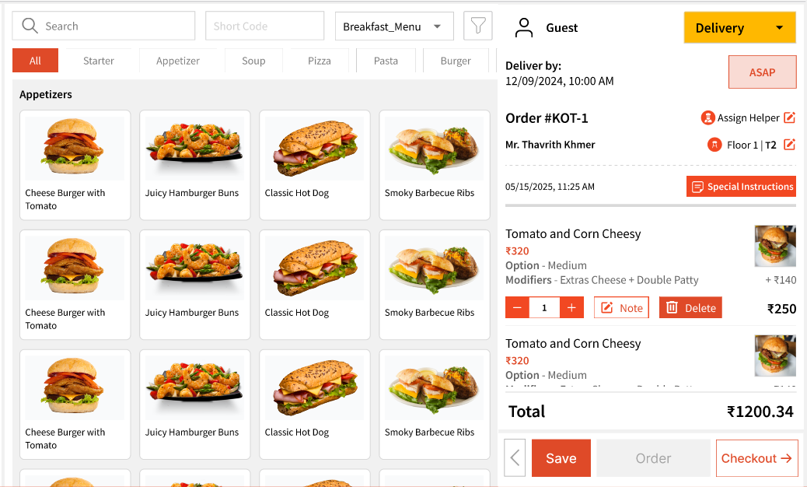Click the + ₹140 modifier price
807x487 pixels.
[x=781, y=280]
